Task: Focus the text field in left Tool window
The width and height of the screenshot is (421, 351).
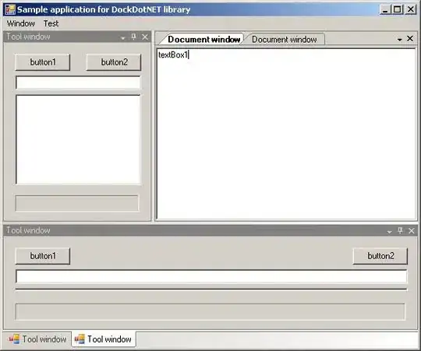Action: 78,82
